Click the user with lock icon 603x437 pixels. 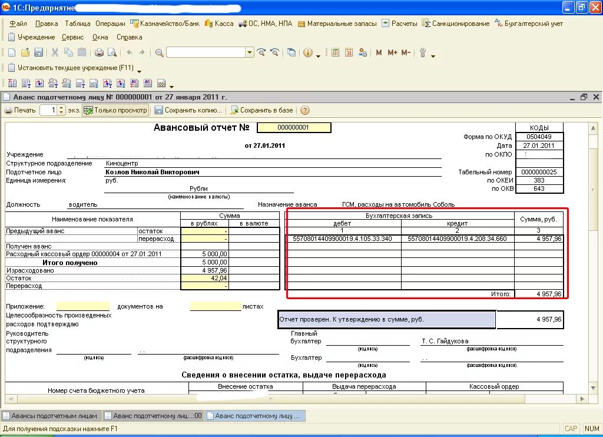362,52
